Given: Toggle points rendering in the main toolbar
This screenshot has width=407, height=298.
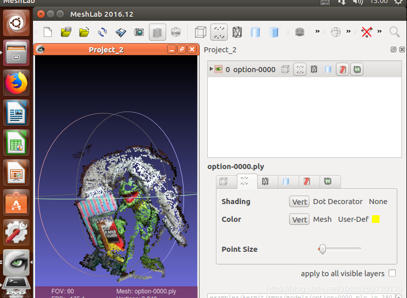Looking at the screenshot, I should pyautogui.click(x=219, y=32).
